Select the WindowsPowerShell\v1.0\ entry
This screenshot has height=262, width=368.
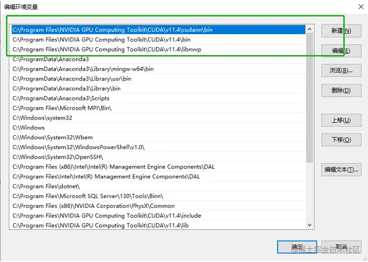[159, 147]
